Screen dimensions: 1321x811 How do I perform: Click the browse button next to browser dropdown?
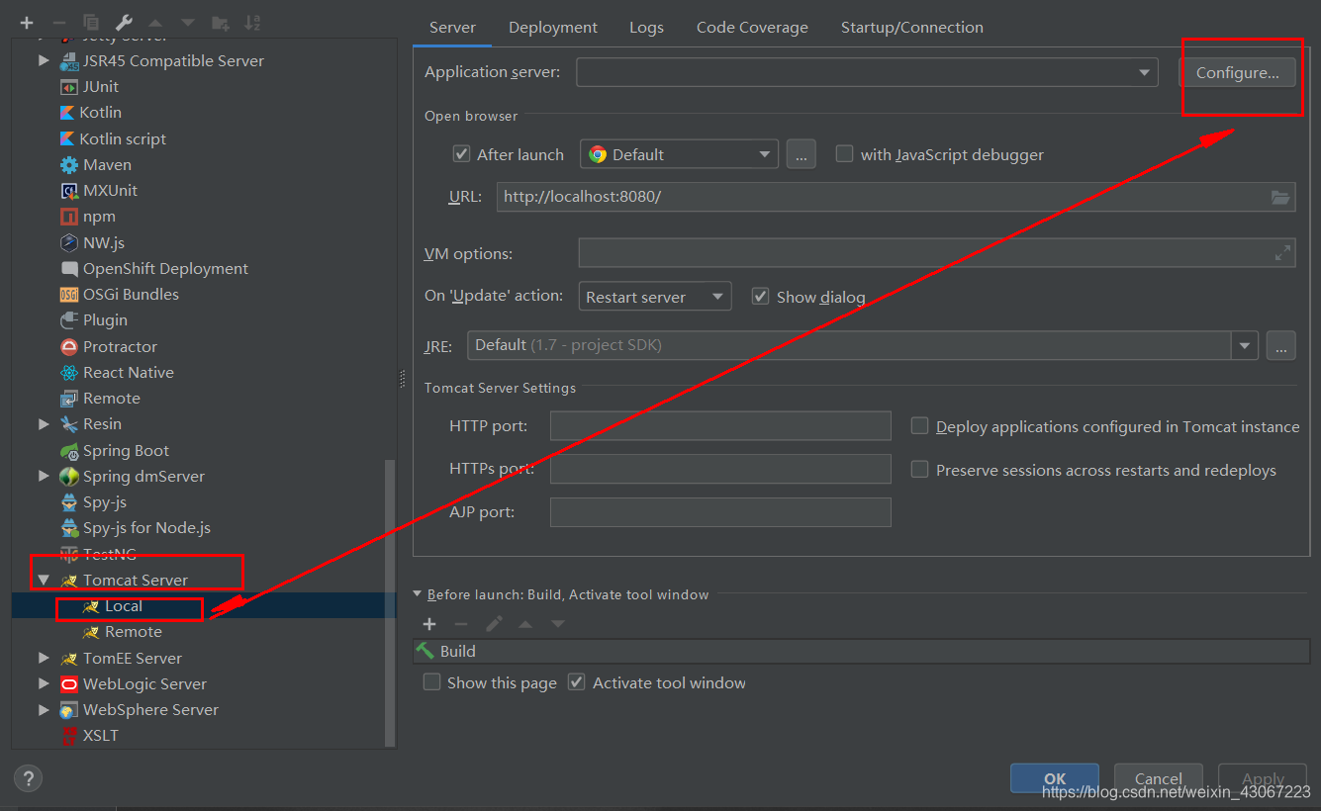(802, 154)
